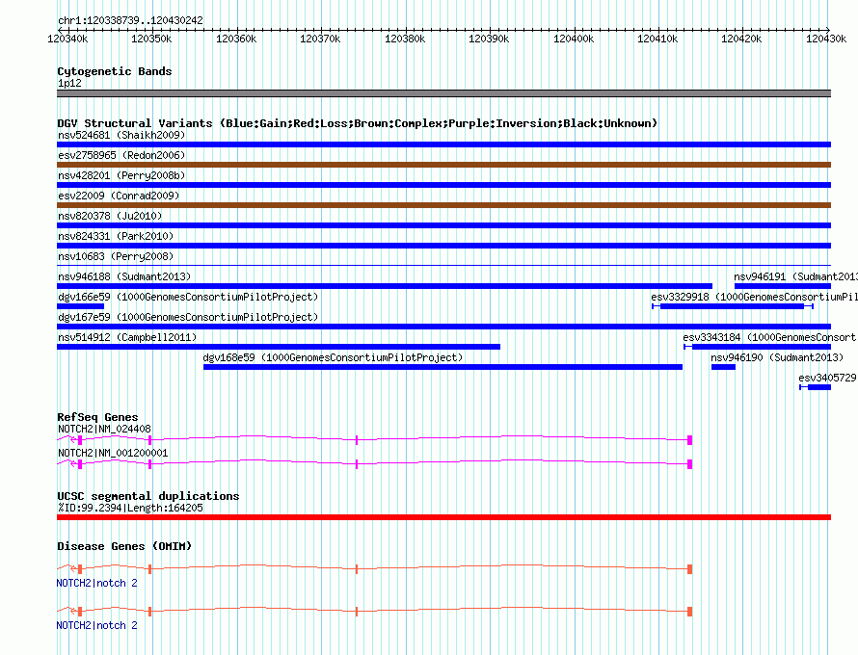Screen dimensions: 858x655
Task: Click the blue bar under nsv824331
Action: point(443,246)
